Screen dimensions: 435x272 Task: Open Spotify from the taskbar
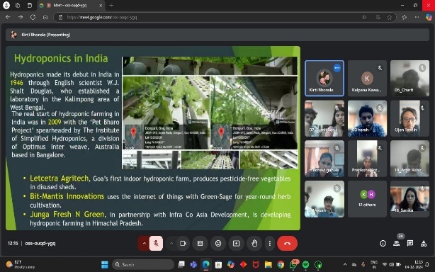click(x=306, y=265)
